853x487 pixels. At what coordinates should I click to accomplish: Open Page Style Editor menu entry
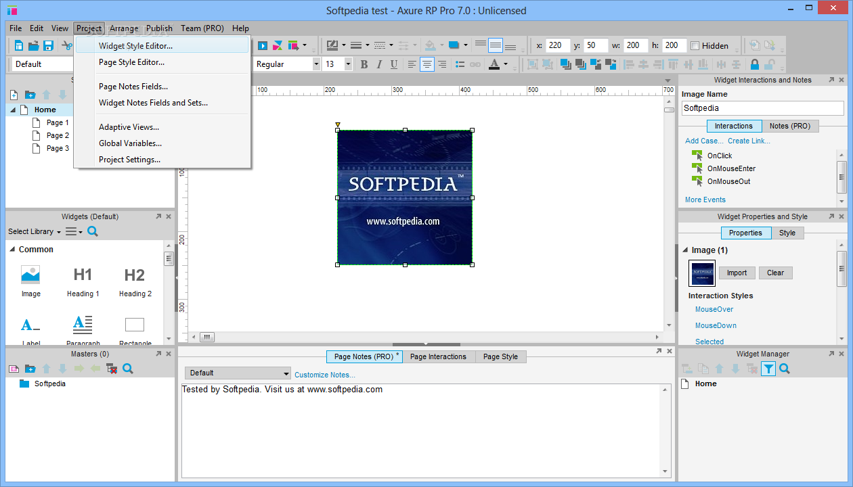tap(162, 62)
